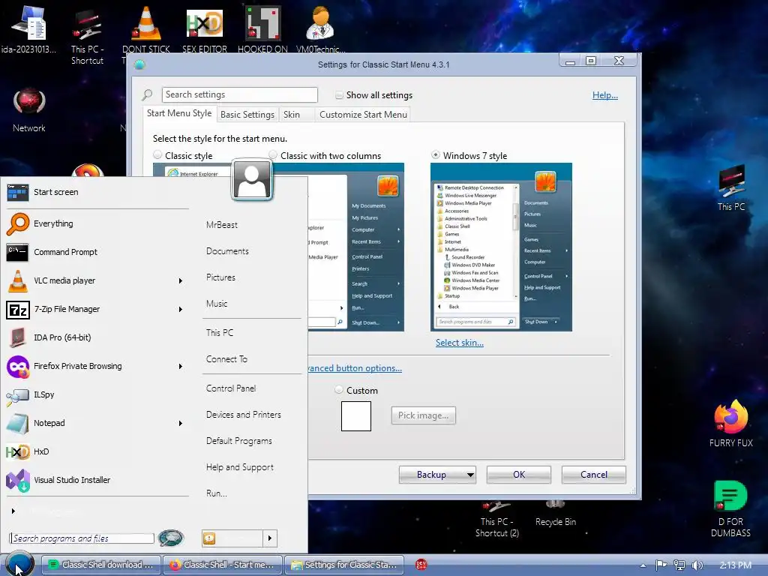Select Classic style radio button
Image resolution: width=768 pixels, height=576 pixels.
(157, 154)
